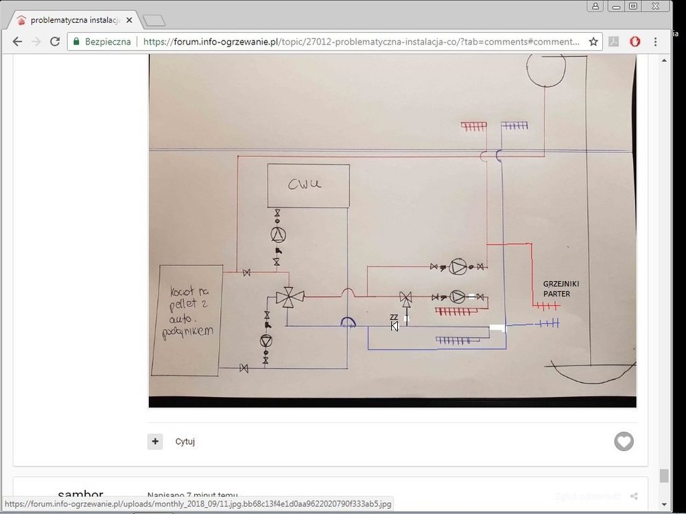Click the red Opera extension icon
This screenshot has width=686, height=514.
(x=635, y=42)
